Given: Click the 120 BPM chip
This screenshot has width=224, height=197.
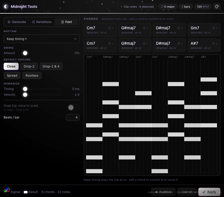Looking at the screenshot, I should pyautogui.click(x=203, y=7).
